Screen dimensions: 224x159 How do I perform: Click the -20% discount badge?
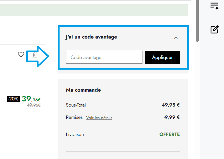13,99
